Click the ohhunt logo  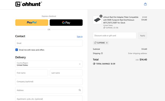[x=29, y=4]
